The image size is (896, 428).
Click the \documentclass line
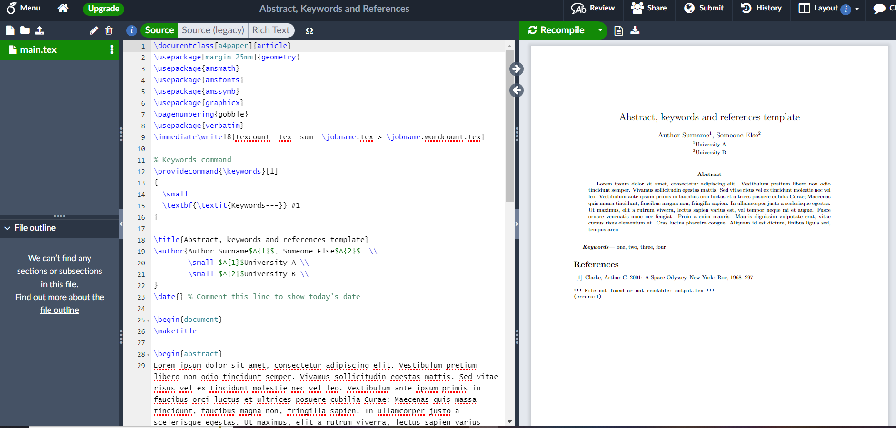[222, 46]
